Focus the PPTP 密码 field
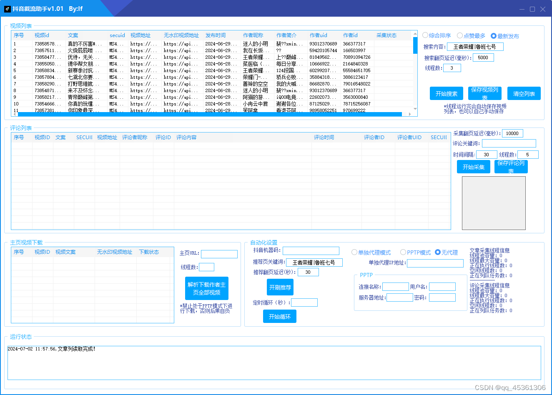 (x=442, y=297)
